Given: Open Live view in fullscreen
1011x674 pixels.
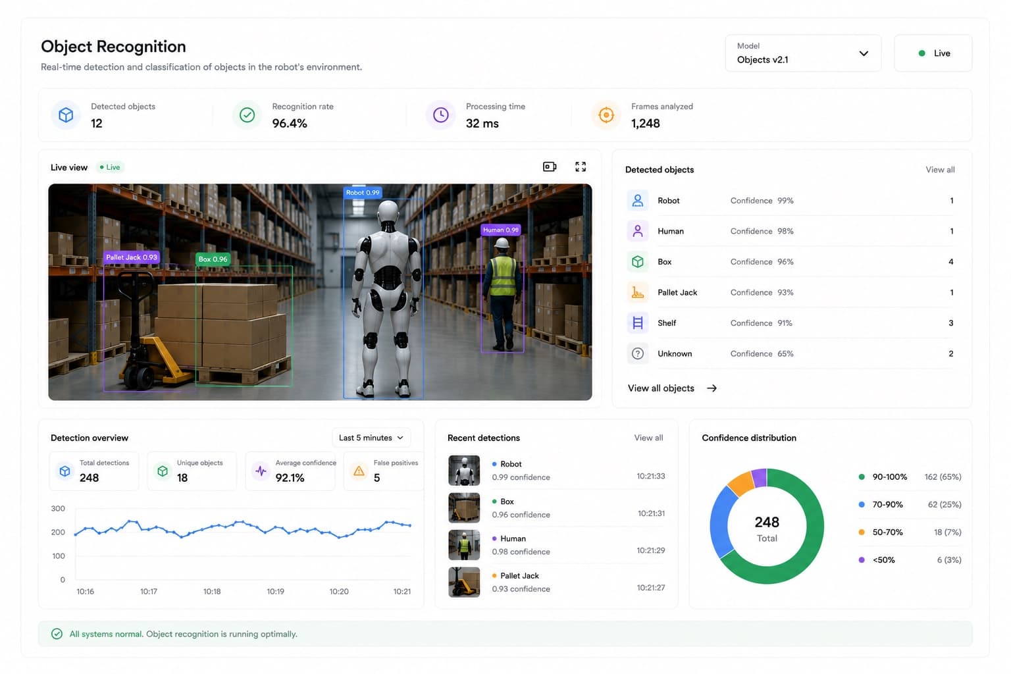Looking at the screenshot, I should pyautogui.click(x=581, y=167).
